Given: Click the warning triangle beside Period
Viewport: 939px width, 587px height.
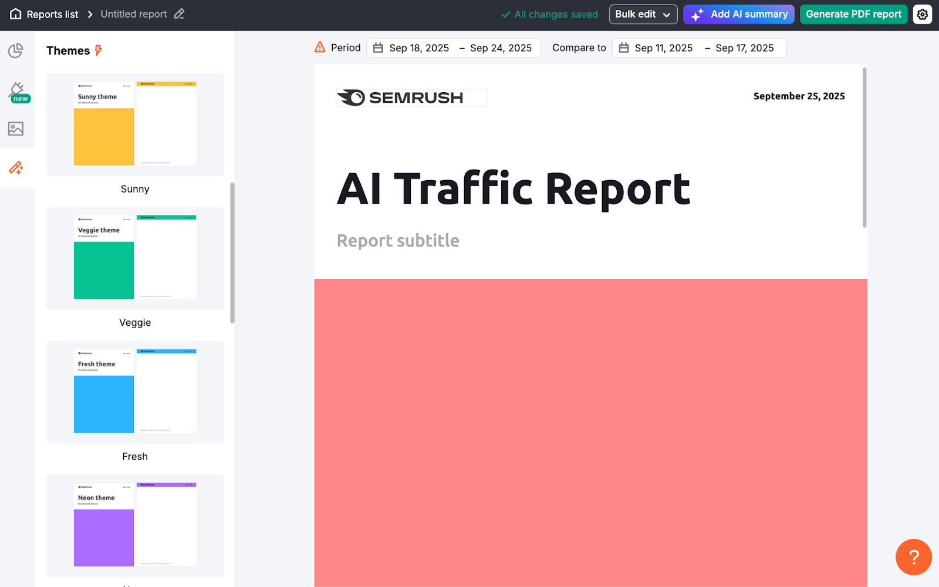Looking at the screenshot, I should coord(320,48).
